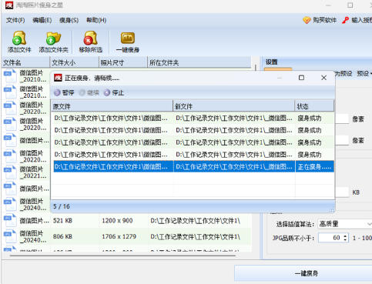Screen dimensions: 372x284
Task: Click the 5 / 16 progress text
Action: point(62,206)
